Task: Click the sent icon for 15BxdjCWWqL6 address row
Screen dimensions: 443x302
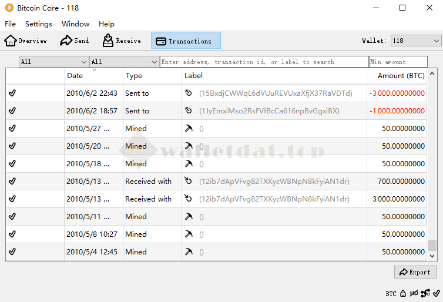Action: point(189,93)
